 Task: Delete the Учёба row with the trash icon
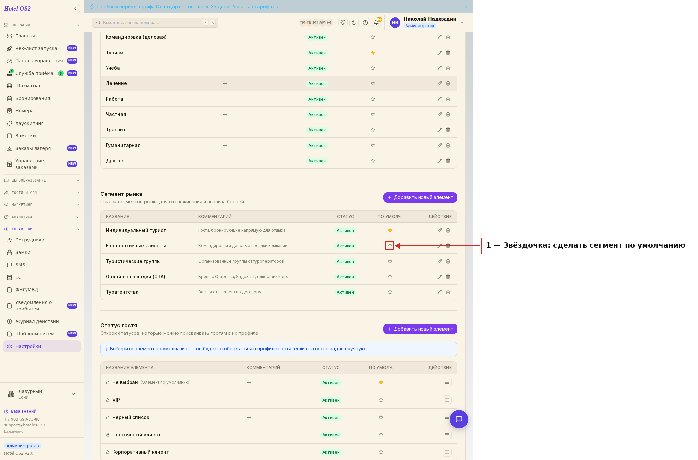(448, 68)
